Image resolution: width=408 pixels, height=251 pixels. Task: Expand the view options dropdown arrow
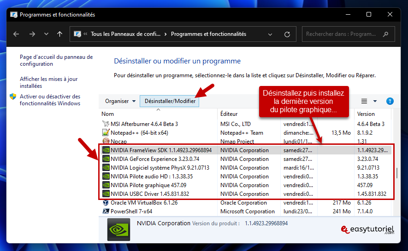375,101
